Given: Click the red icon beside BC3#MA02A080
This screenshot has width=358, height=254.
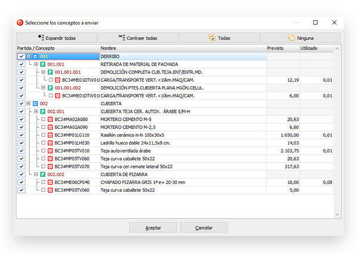Looking at the screenshot, I should tap(50, 120).
